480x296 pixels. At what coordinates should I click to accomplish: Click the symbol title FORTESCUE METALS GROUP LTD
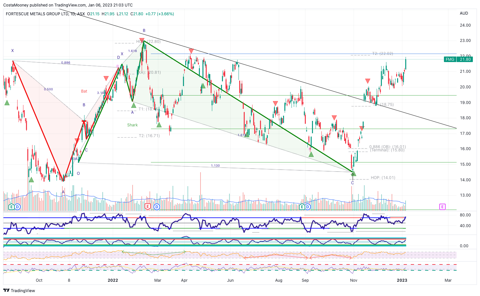pos(37,14)
